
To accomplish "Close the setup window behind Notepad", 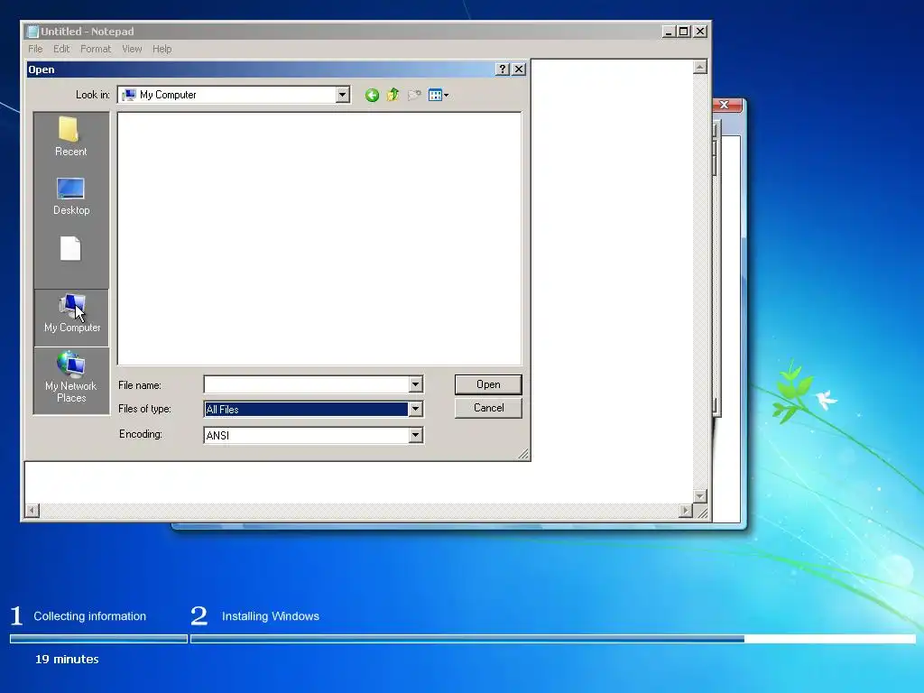I will tap(726, 105).
